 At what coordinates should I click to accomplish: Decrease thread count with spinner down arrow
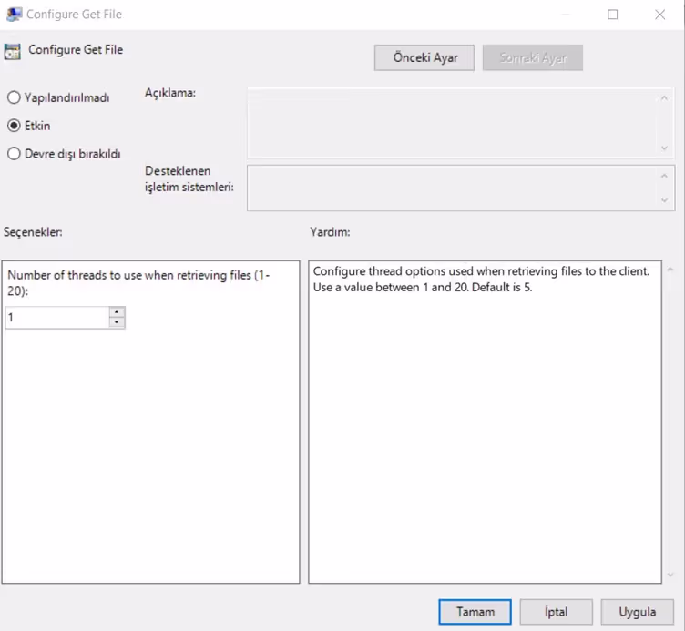click(x=117, y=322)
